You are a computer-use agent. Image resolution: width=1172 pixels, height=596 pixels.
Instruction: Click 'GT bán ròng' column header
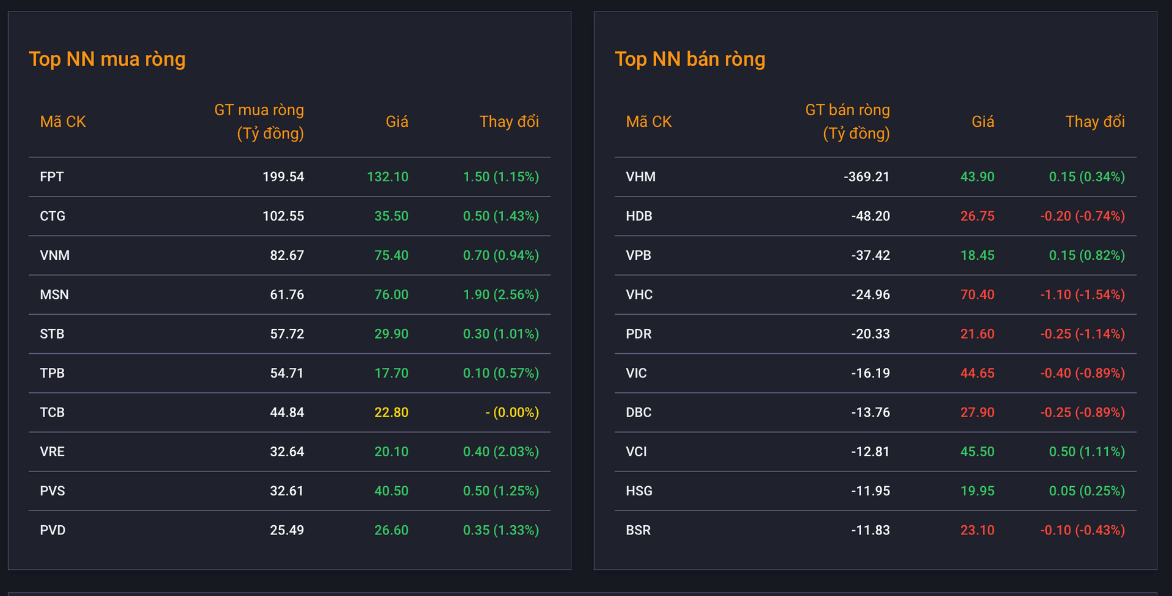pyautogui.click(x=847, y=121)
